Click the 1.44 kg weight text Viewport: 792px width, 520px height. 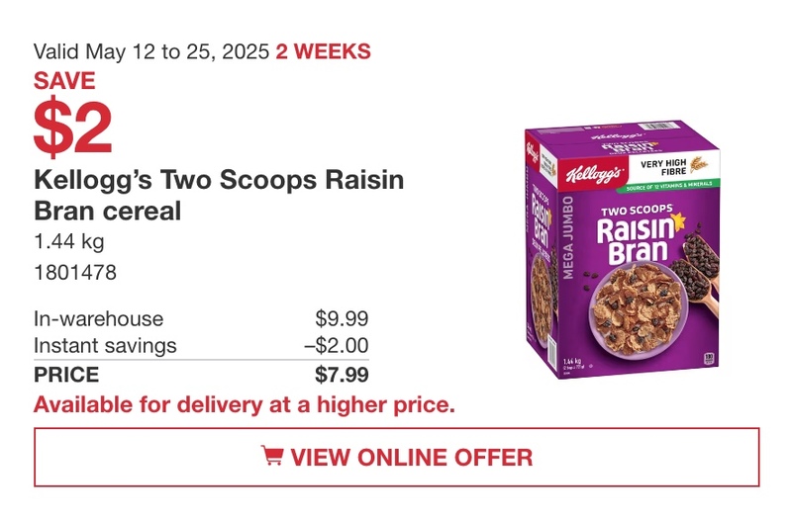[x=69, y=241]
